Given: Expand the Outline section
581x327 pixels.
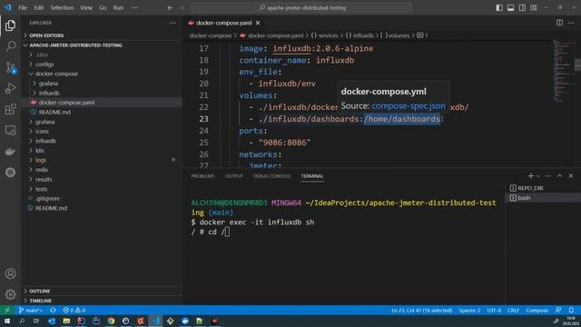Looking at the screenshot, I should [102, 291].
